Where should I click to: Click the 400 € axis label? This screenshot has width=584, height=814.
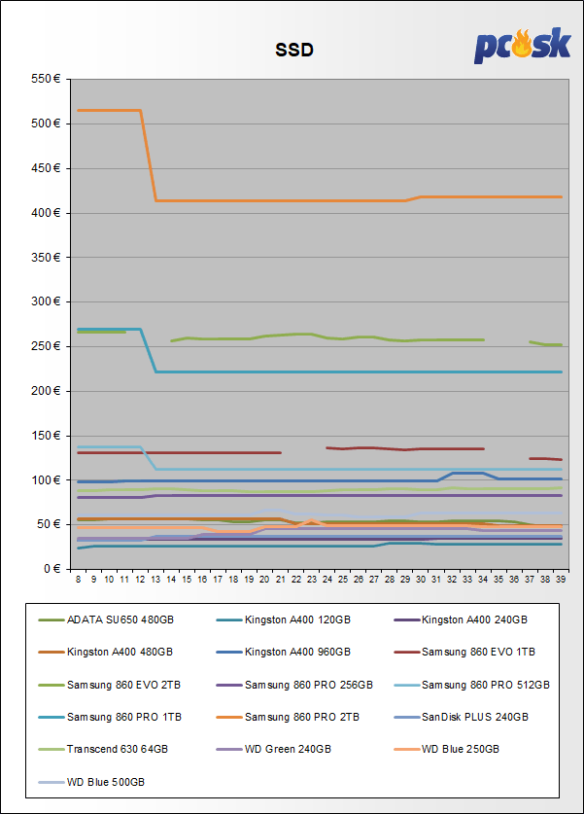pos(46,213)
